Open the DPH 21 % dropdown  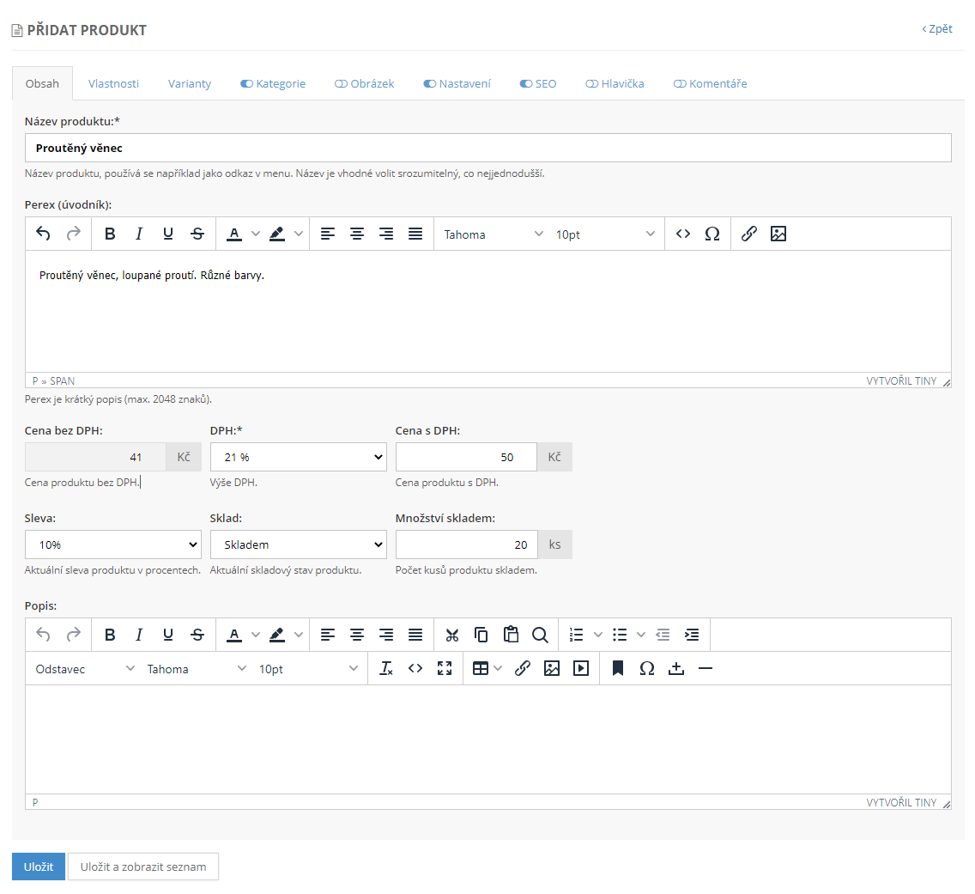(x=298, y=457)
